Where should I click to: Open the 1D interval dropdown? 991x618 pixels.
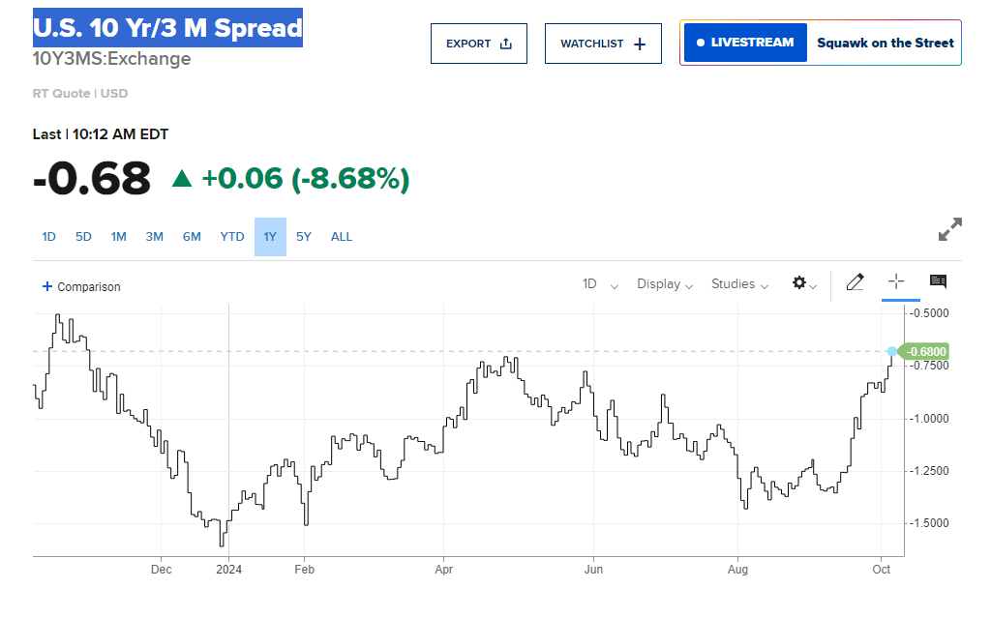click(600, 284)
